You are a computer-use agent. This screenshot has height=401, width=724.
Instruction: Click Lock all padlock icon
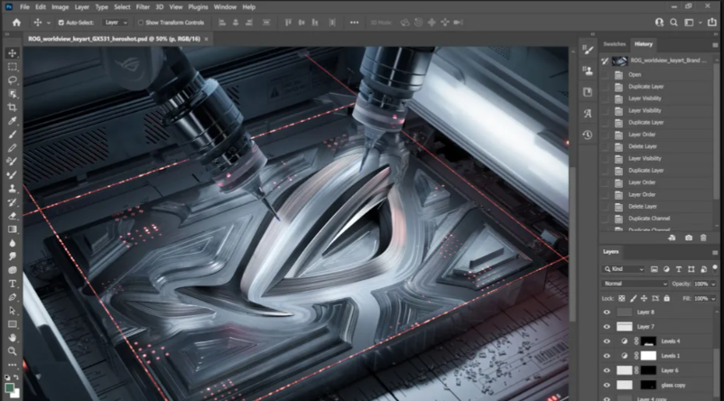click(667, 298)
